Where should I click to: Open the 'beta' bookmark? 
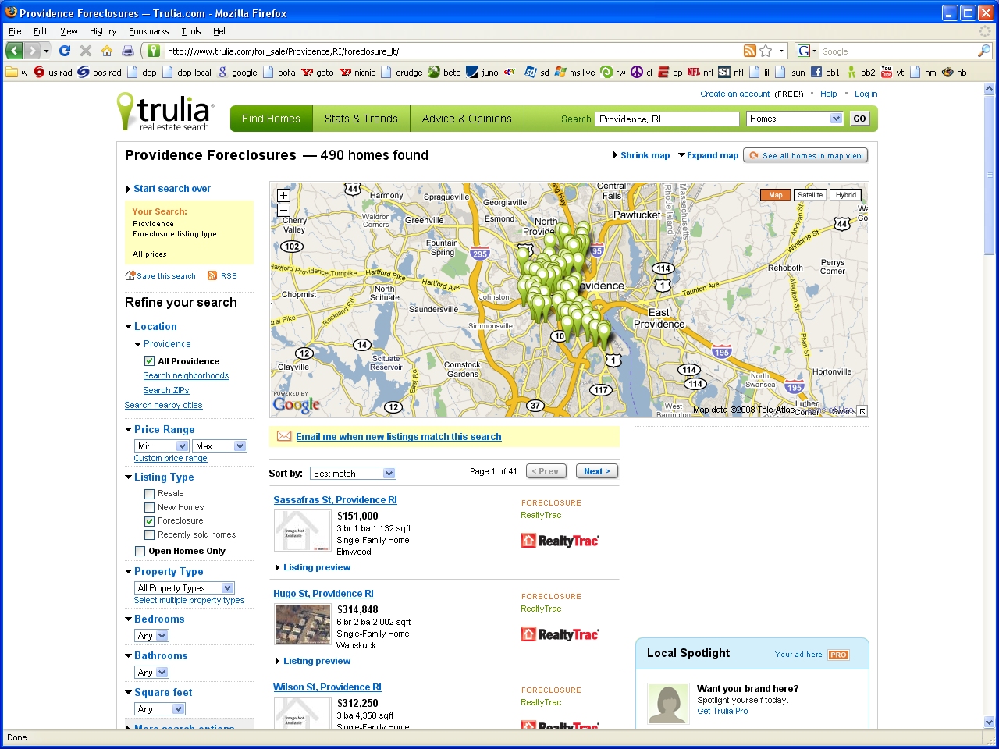tap(444, 72)
